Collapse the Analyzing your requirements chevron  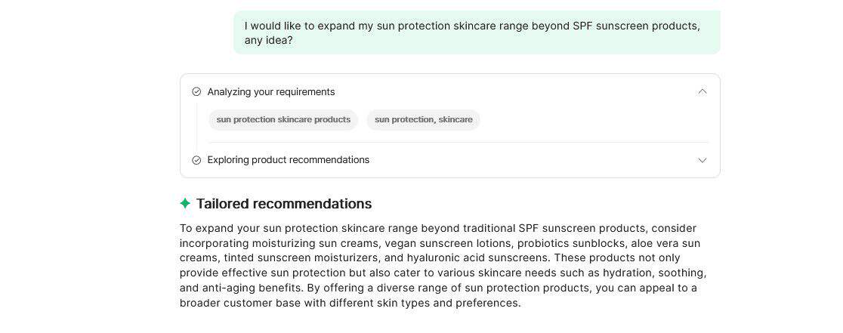coord(702,91)
